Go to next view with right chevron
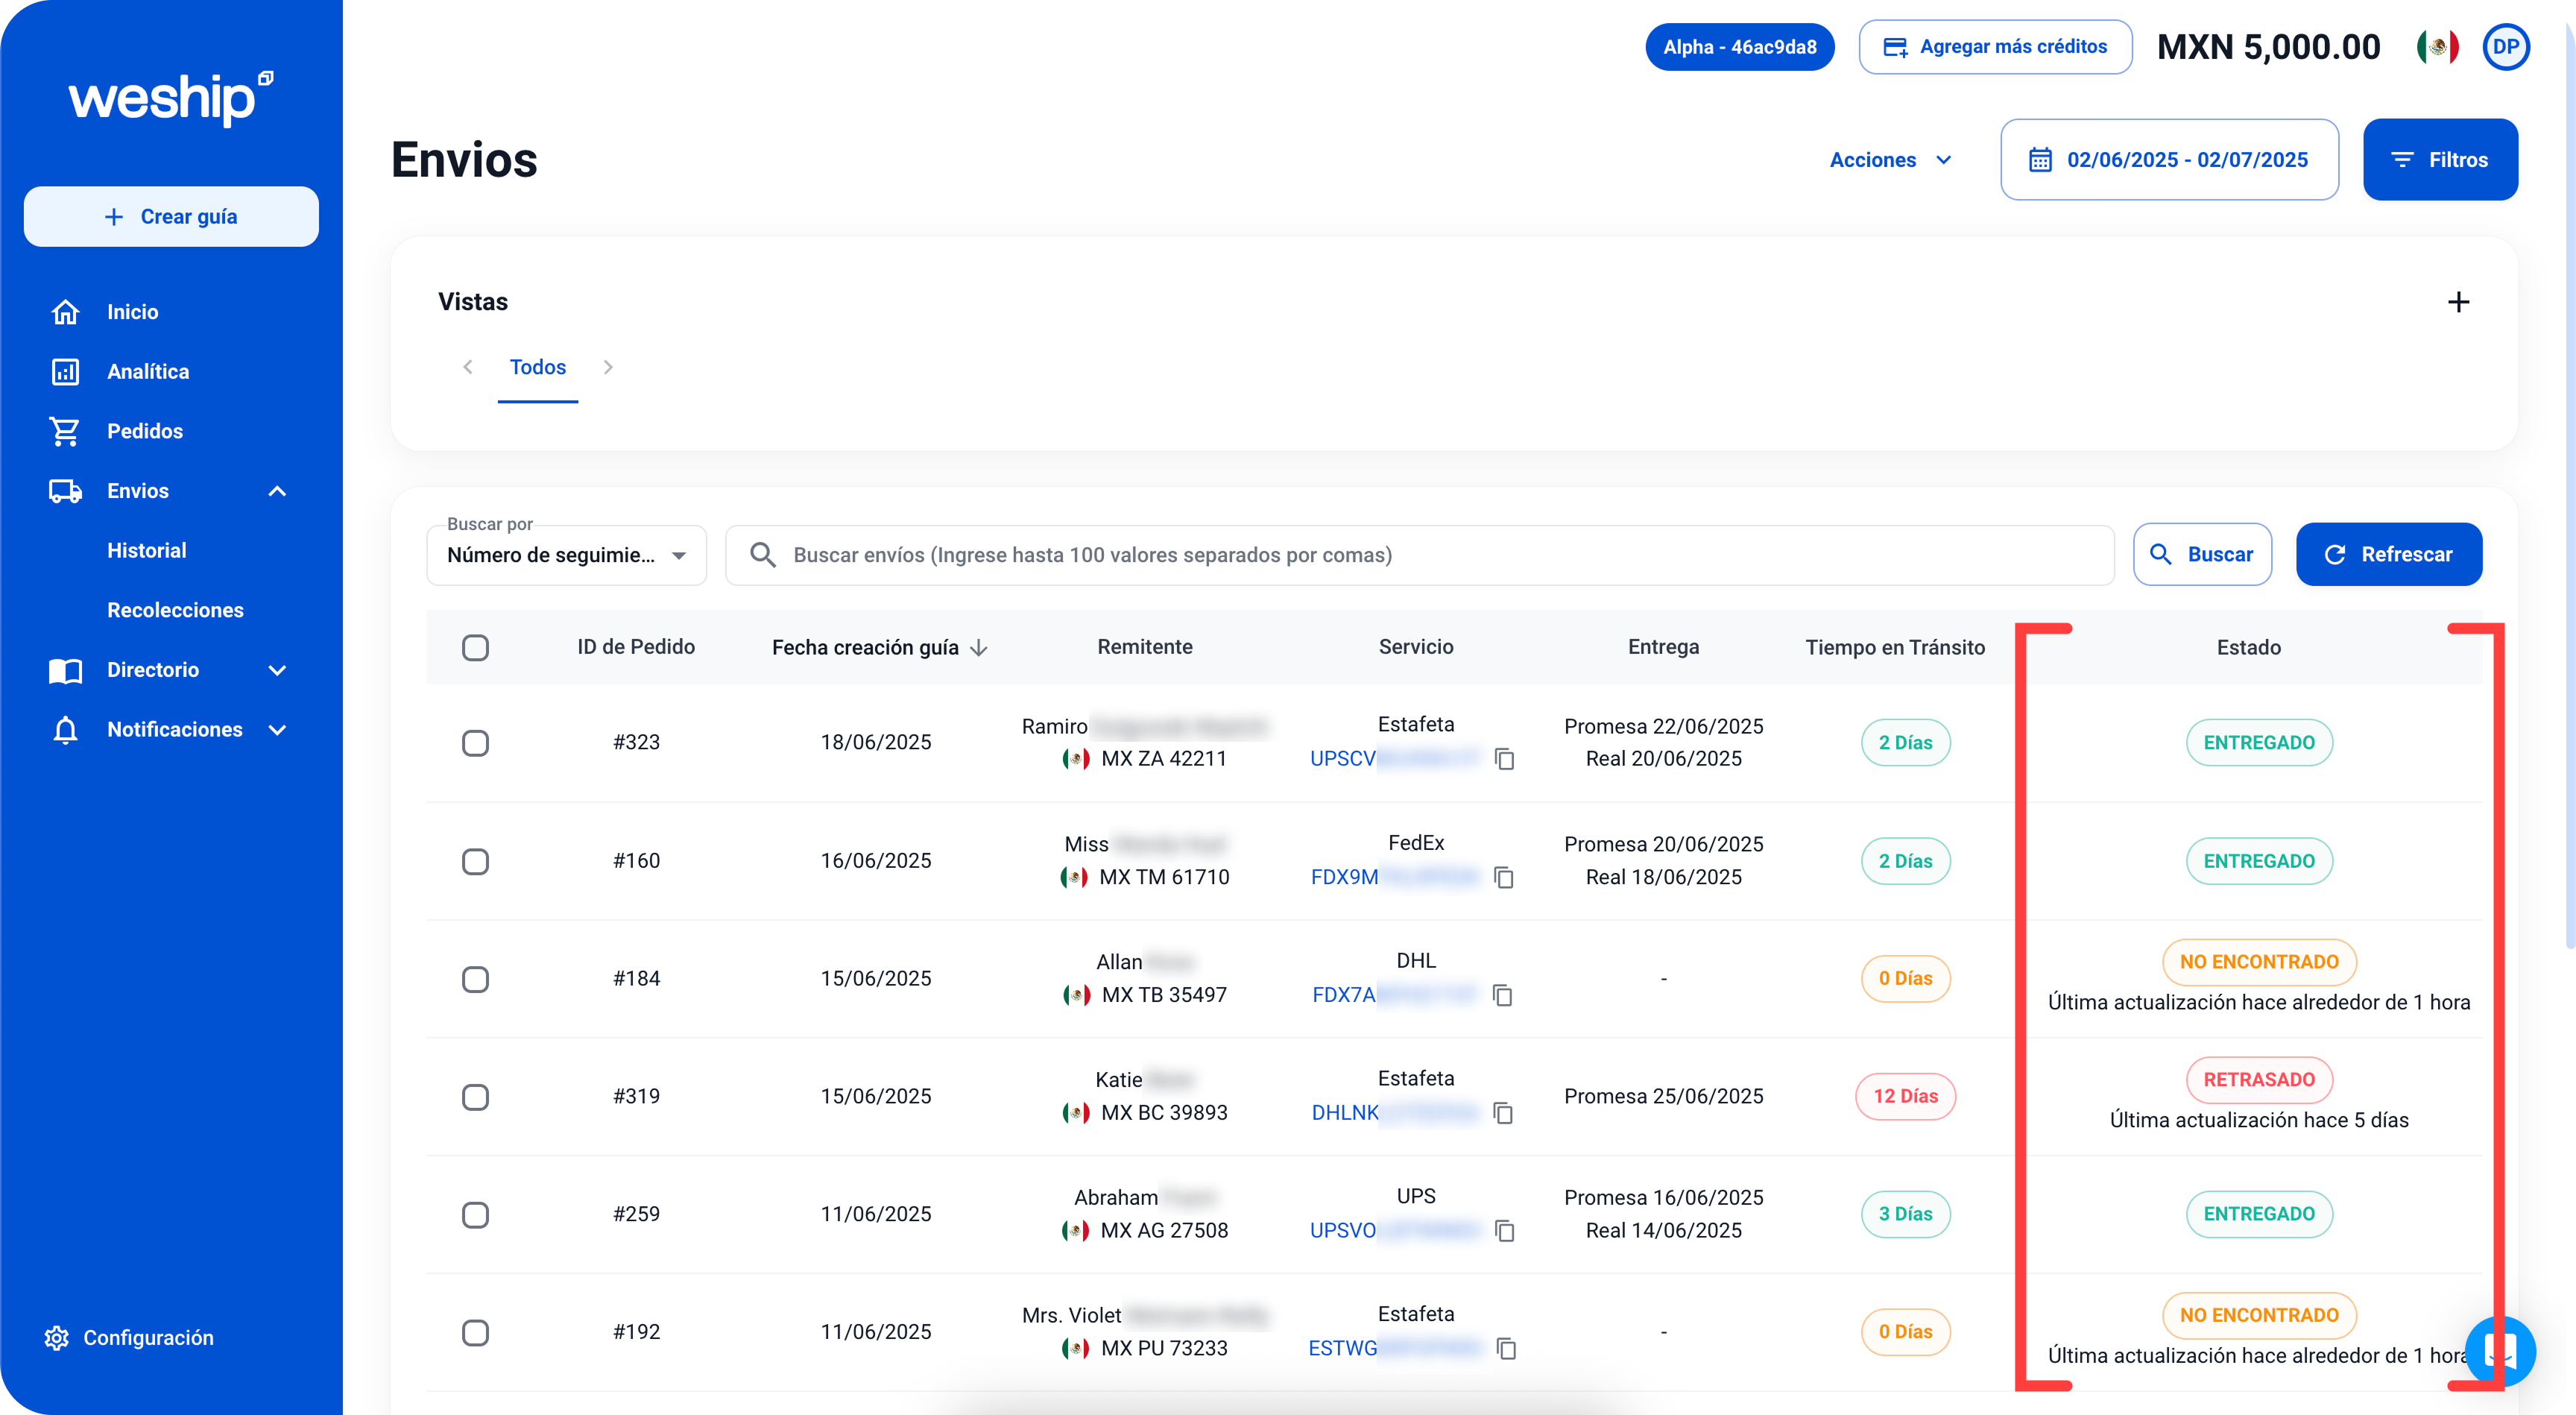 point(608,367)
